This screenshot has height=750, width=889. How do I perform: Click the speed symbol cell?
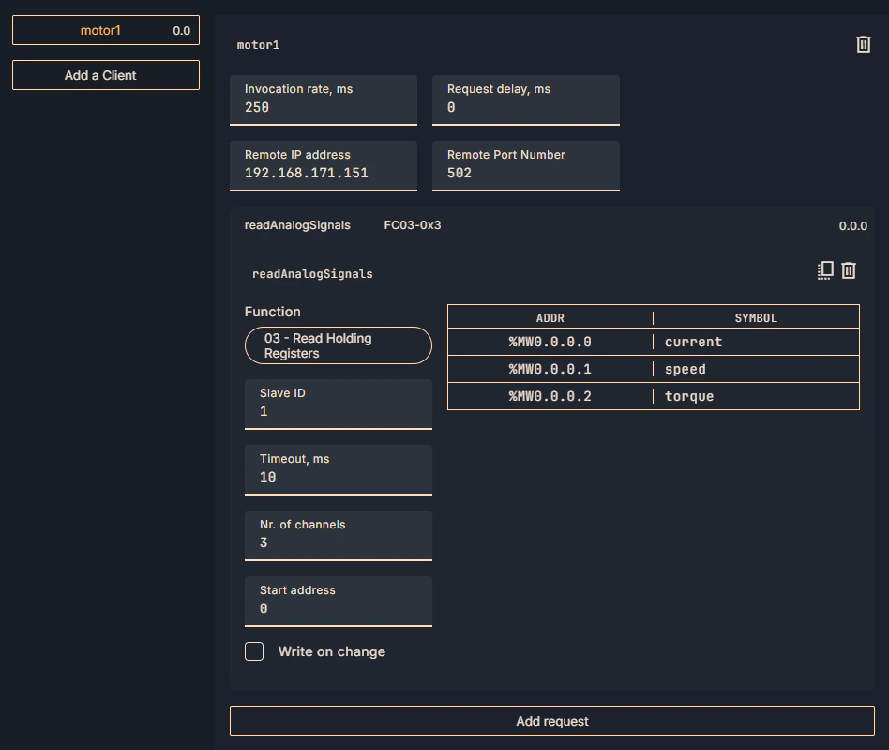(756, 369)
